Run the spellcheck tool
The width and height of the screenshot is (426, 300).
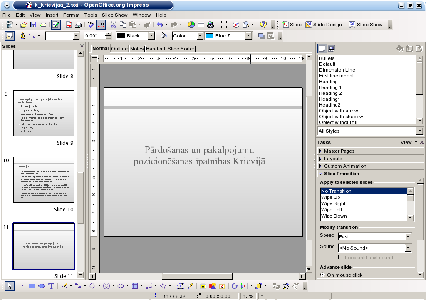click(91, 25)
